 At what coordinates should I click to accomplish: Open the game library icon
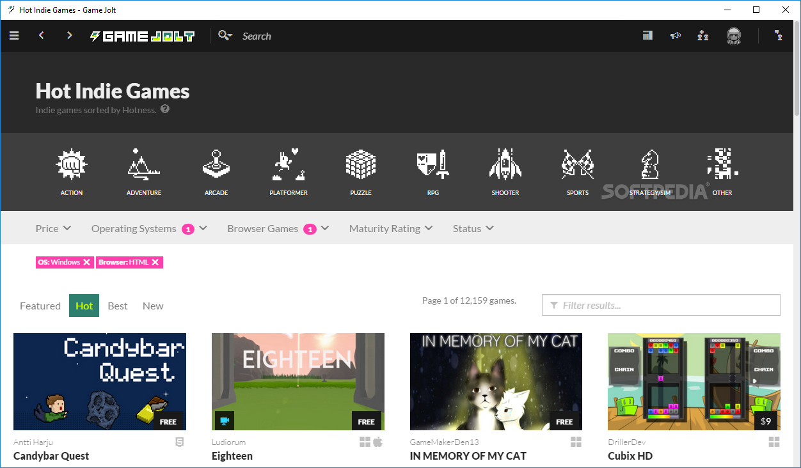point(648,36)
